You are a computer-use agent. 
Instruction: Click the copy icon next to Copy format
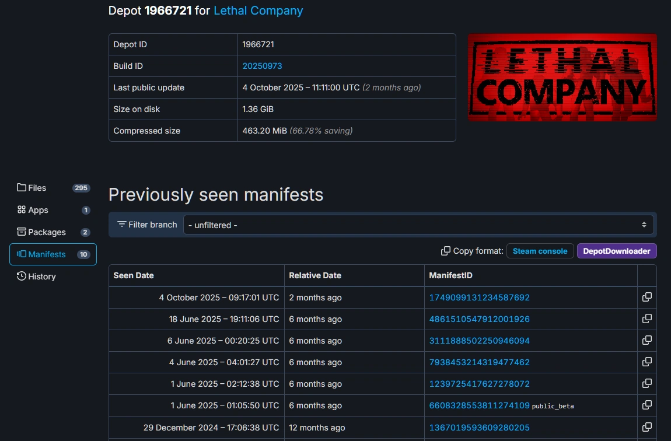coord(445,250)
